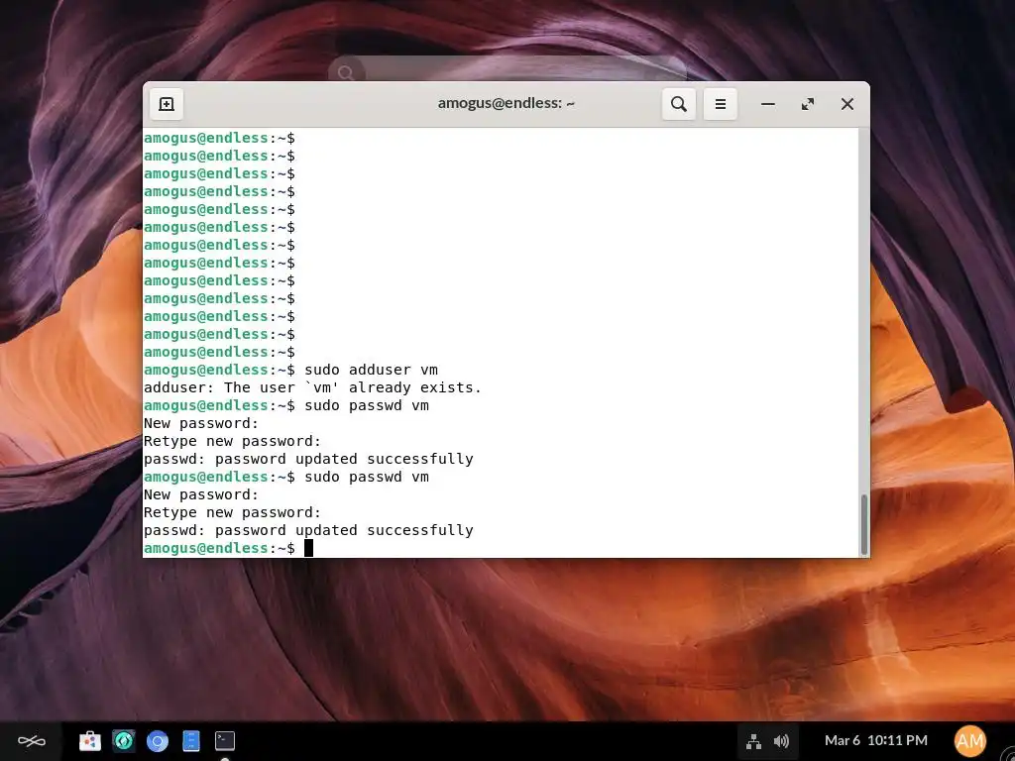The height and width of the screenshot is (761, 1015).
Task: Click the terminal vertical scrollbar thumb
Action: [x=863, y=524]
